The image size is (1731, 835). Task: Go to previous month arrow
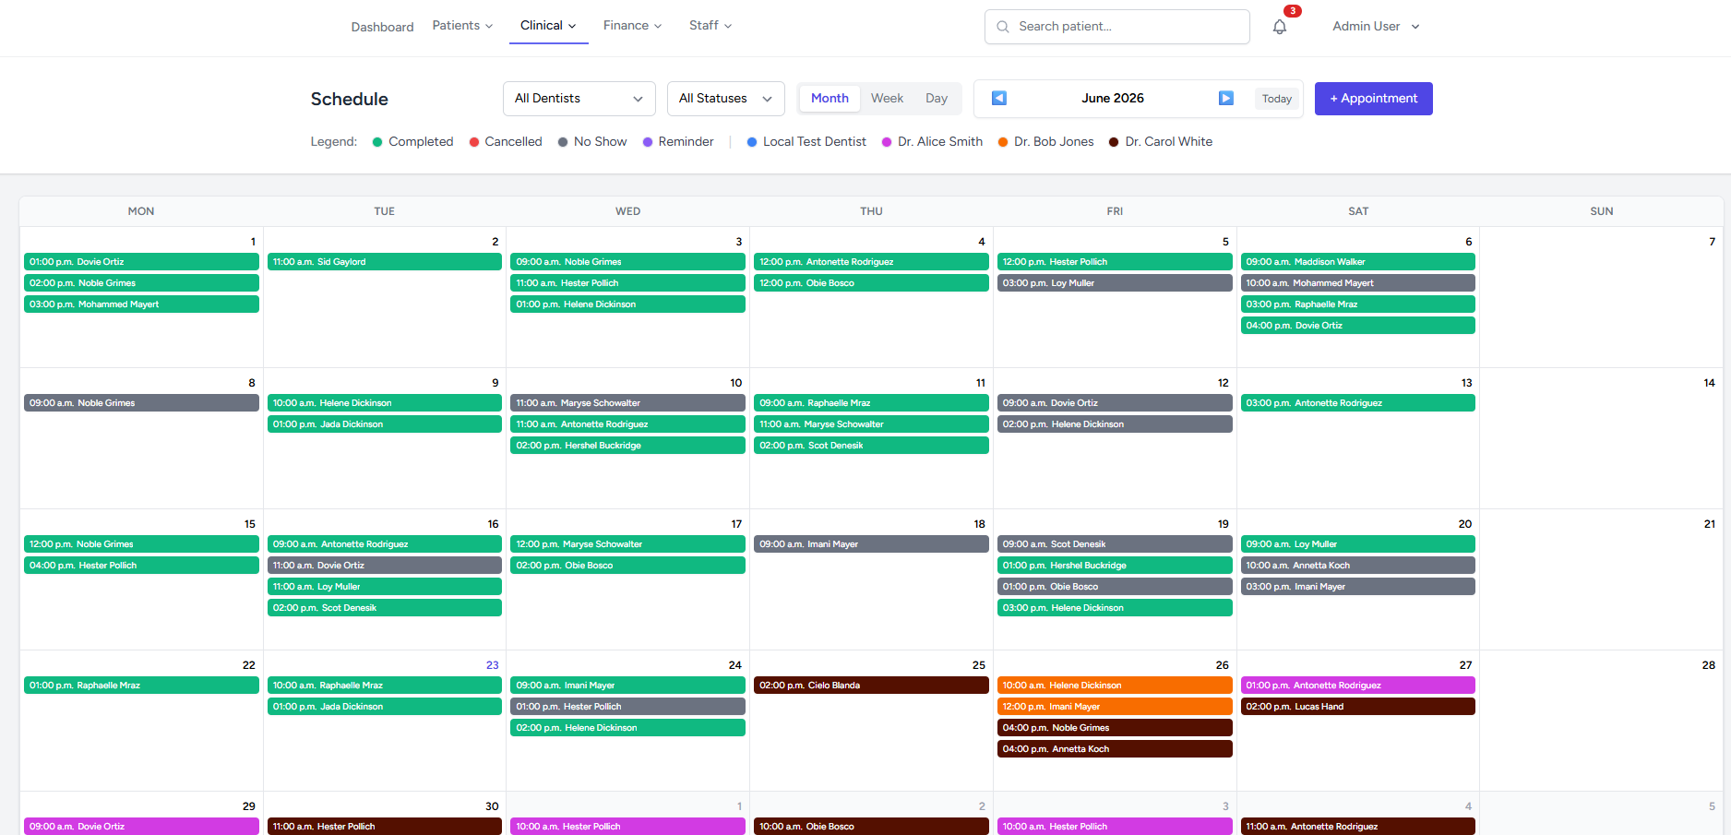[x=999, y=98]
